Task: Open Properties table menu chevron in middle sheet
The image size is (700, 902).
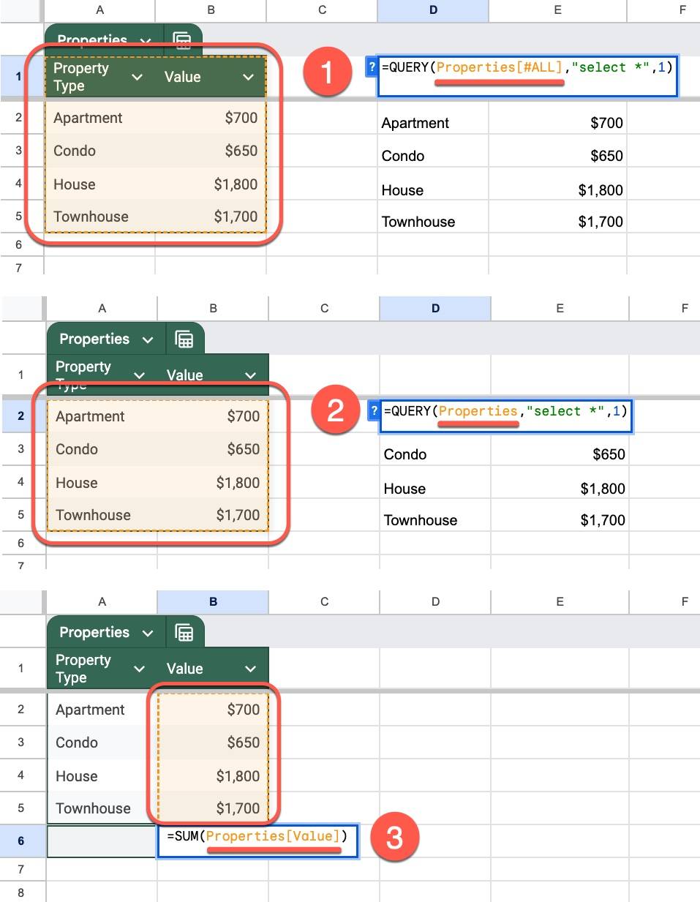Action: (x=148, y=340)
